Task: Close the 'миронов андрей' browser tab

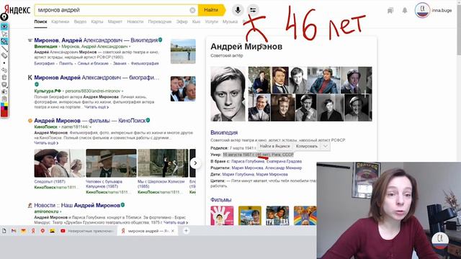Action: tap(173, 231)
